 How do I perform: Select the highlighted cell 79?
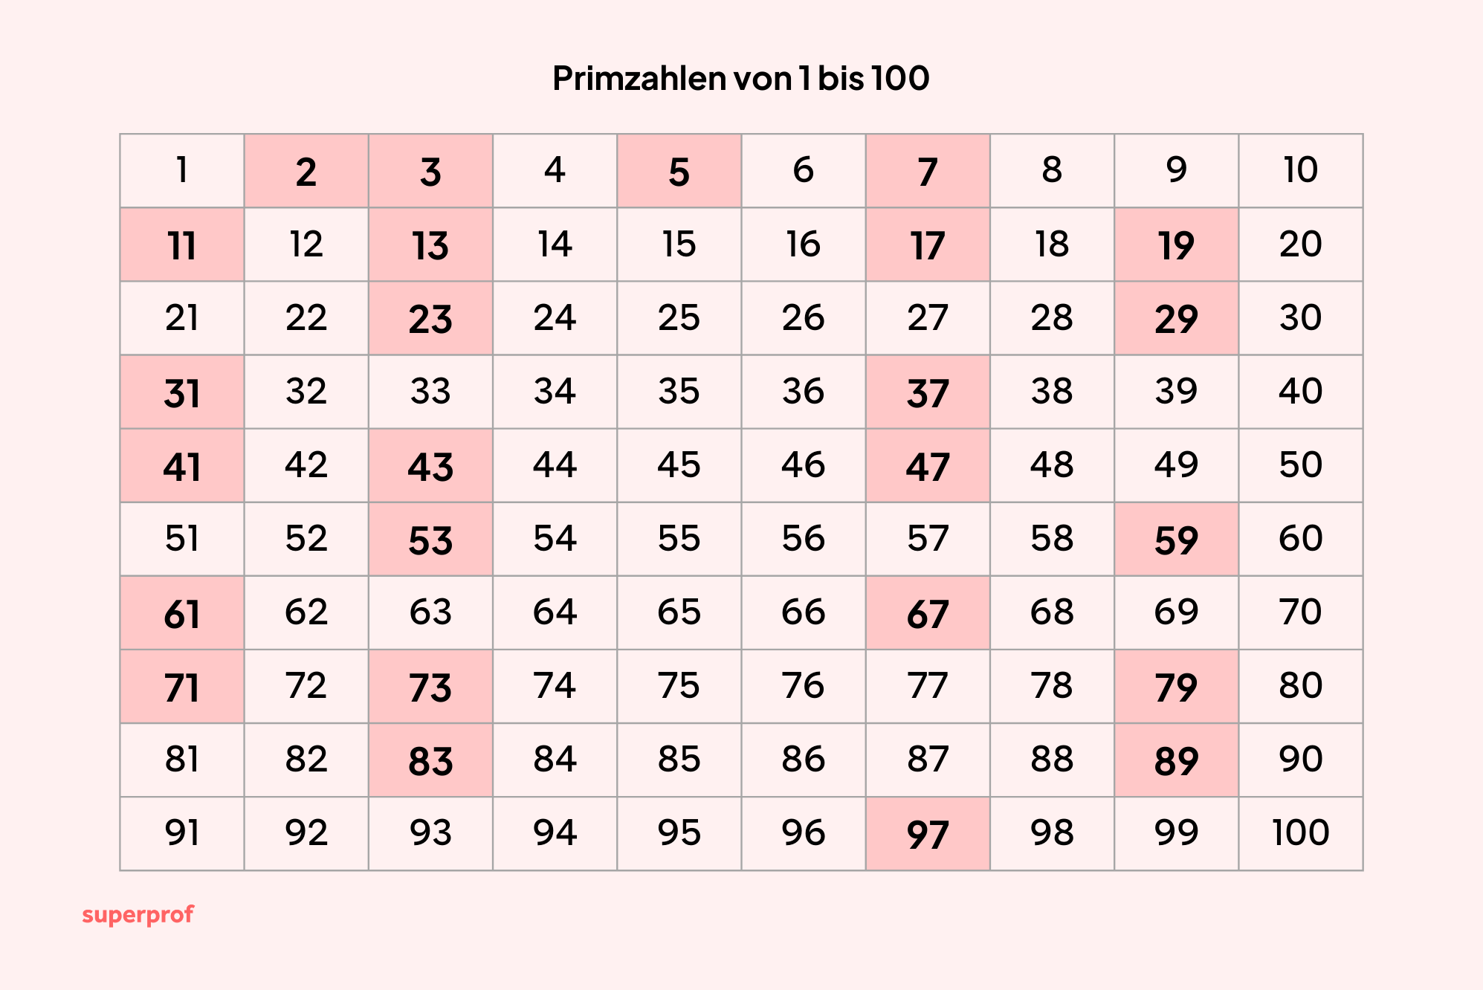pyautogui.click(x=1177, y=687)
